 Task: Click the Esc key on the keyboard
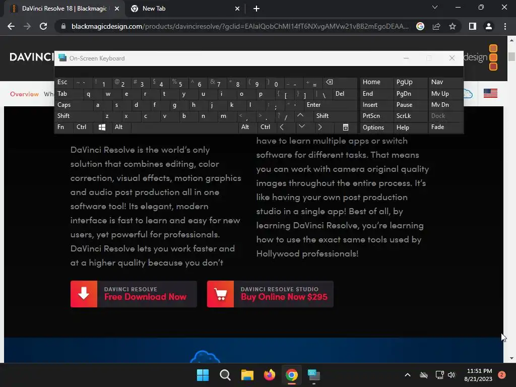pos(64,82)
